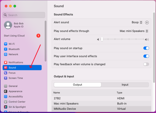Click Start Using iCloud link
This screenshot has width=156, height=113.
pyautogui.click(x=14, y=36)
